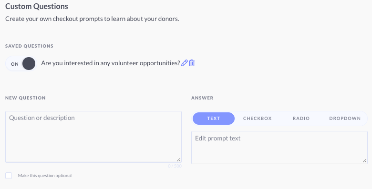Viewport: 372px width, 189px height.
Task: Choose the RADIO answer type
Action: (x=301, y=119)
